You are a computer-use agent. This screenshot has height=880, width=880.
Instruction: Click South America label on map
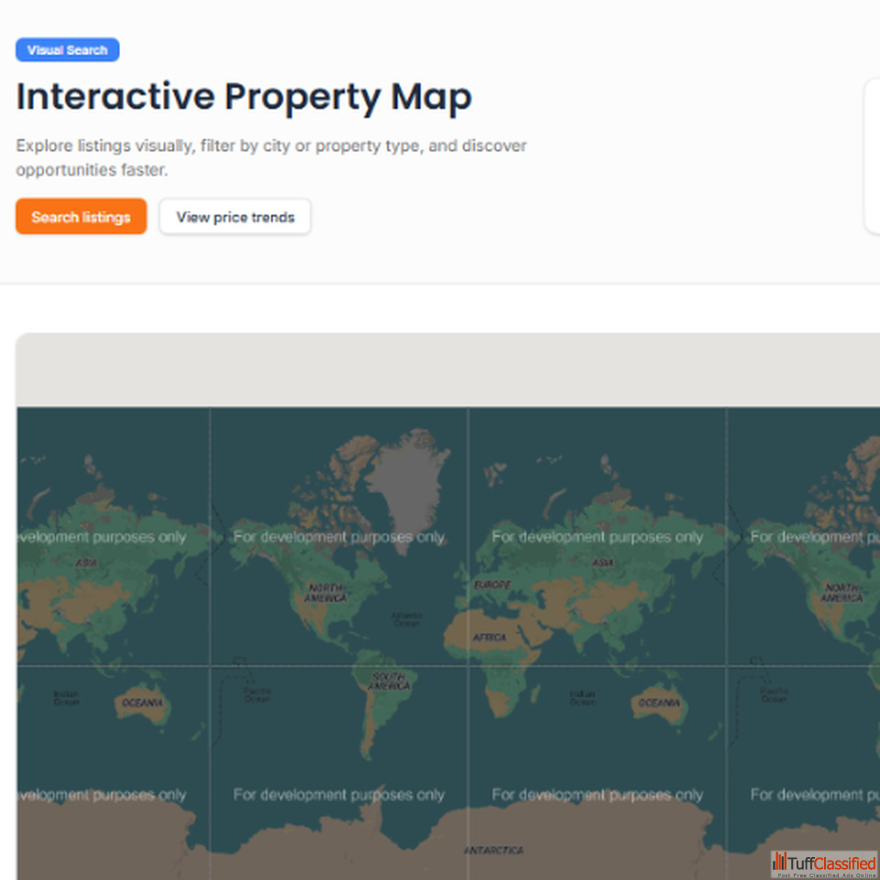coord(389,681)
